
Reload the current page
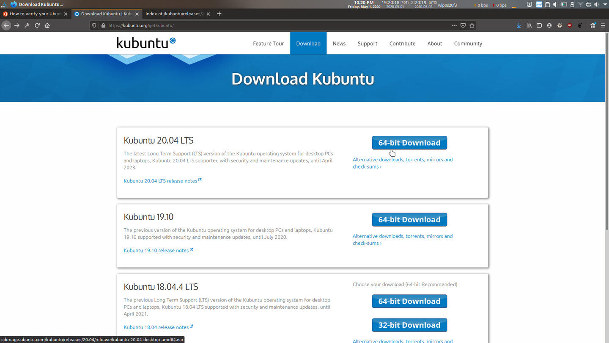37,25
